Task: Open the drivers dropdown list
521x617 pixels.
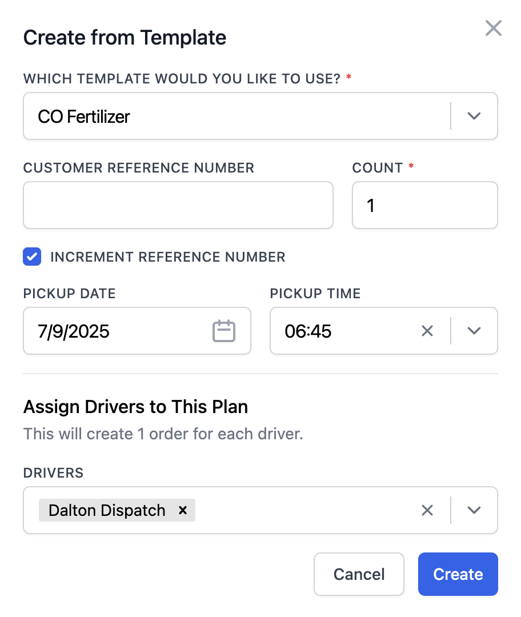Action: [x=474, y=510]
